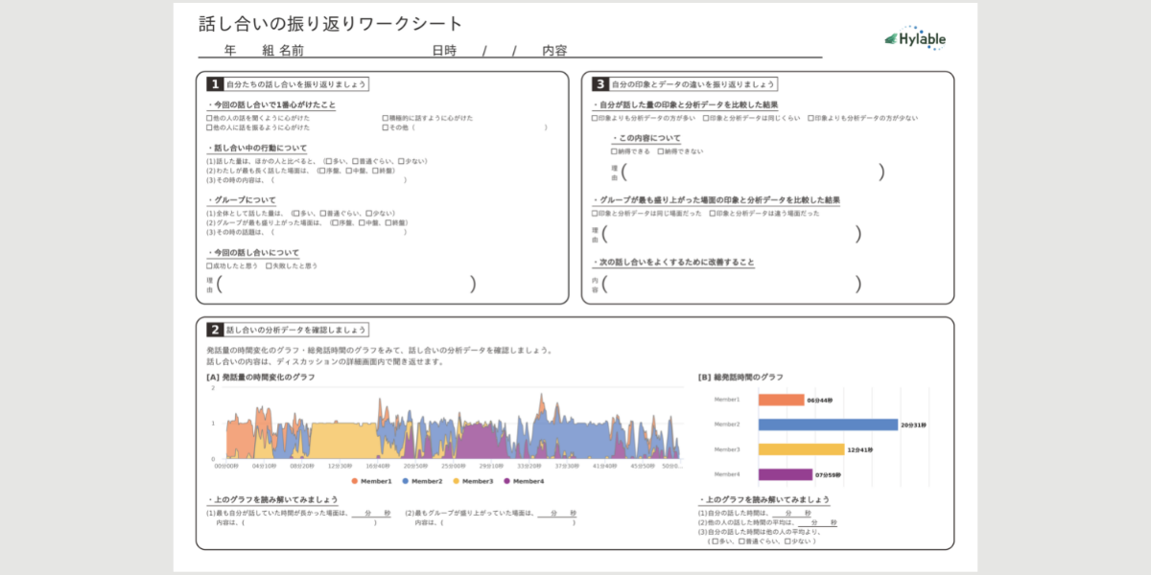
Task: Click the 総発話時間のグラフ heading
Action: coord(740,377)
